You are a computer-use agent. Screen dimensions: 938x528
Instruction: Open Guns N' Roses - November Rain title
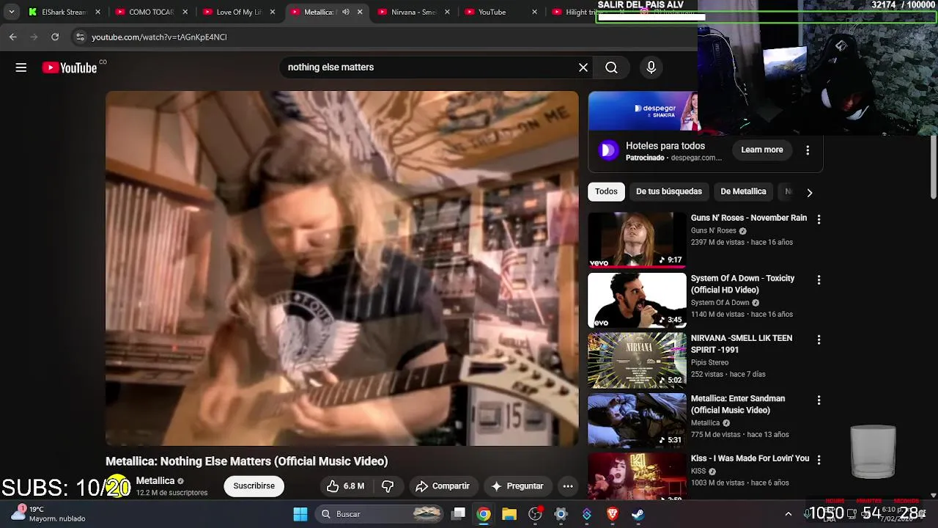click(x=749, y=218)
